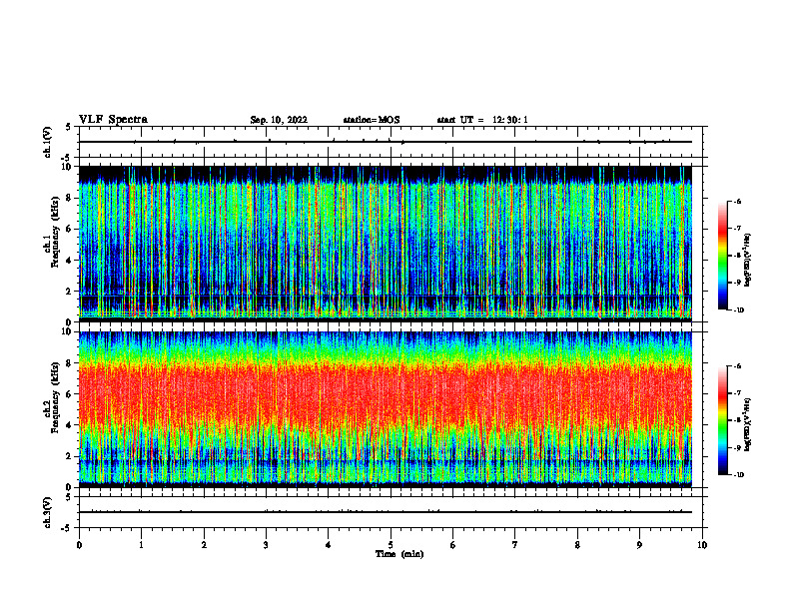Click time axis tick label "7"

click(x=515, y=545)
